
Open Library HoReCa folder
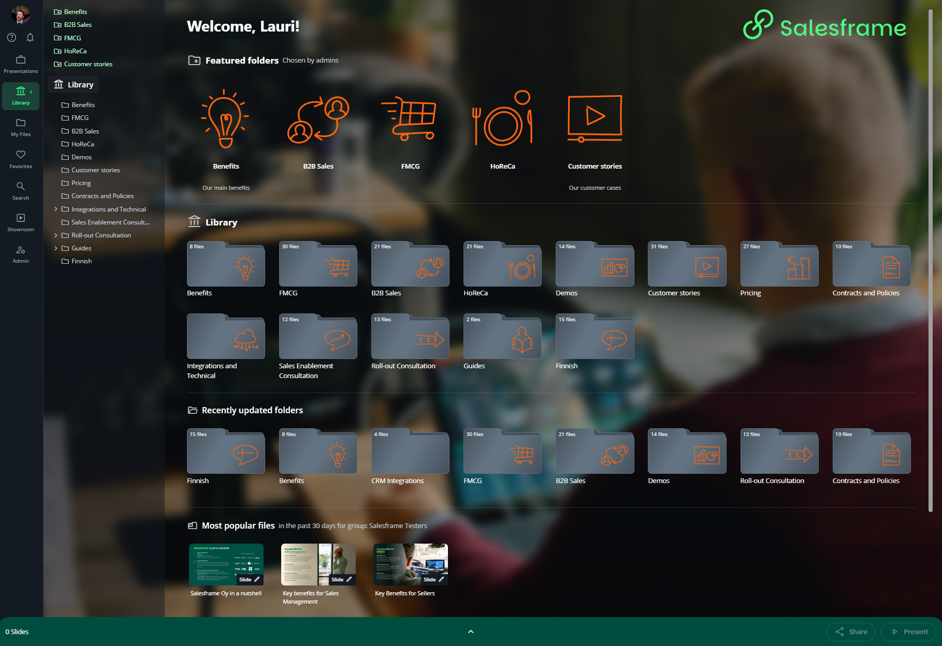[502, 264]
